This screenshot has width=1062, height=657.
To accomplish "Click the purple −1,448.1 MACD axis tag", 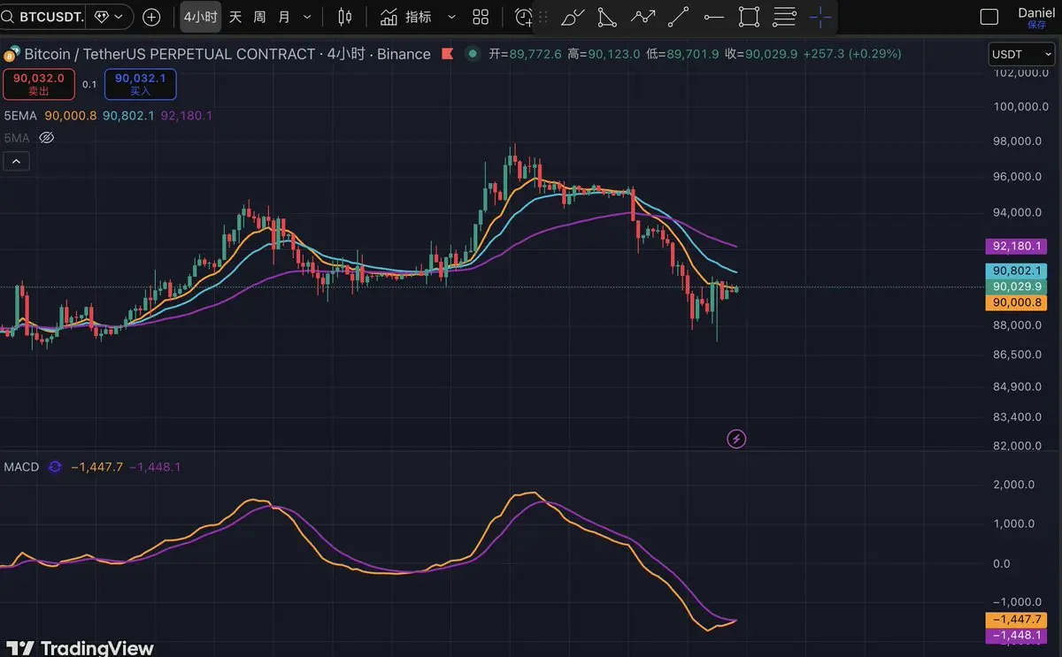I will coord(1016,636).
